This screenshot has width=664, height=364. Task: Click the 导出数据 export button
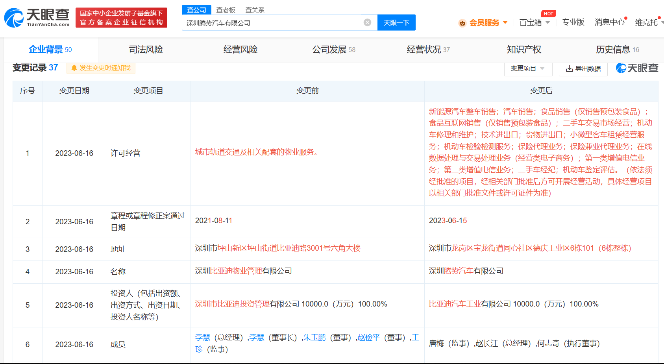583,68
